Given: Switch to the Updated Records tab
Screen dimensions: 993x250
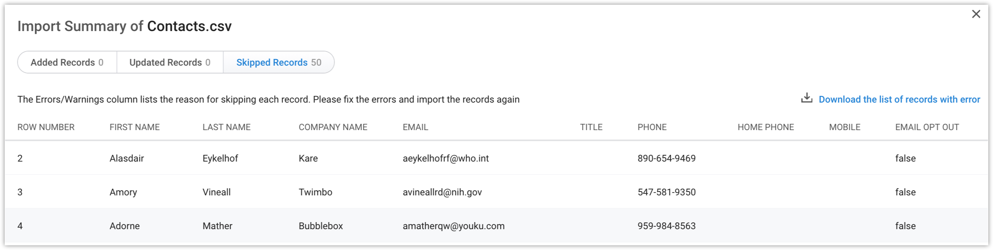Looking at the screenshot, I should 170,63.
